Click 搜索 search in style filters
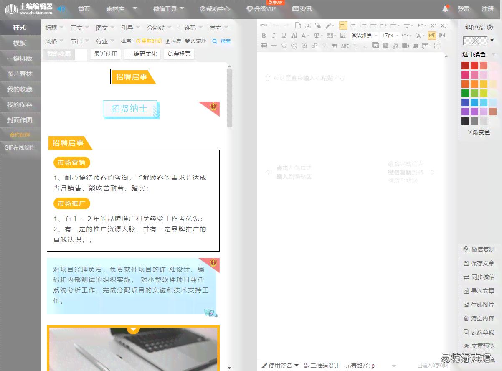 pos(222,41)
